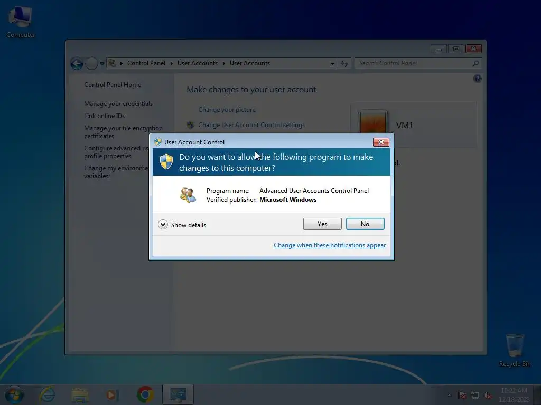The height and width of the screenshot is (405, 541).
Task: Open Recycle Bin desktop icon
Action: (515, 350)
